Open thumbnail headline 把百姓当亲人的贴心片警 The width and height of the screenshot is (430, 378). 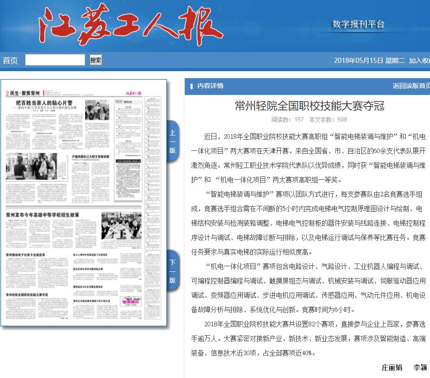pyautogui.click(x=44, y=103)
